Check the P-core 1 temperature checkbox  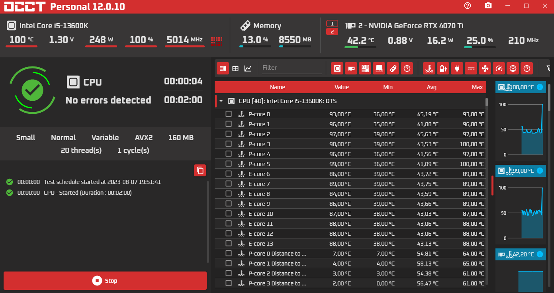coord(229,124)
